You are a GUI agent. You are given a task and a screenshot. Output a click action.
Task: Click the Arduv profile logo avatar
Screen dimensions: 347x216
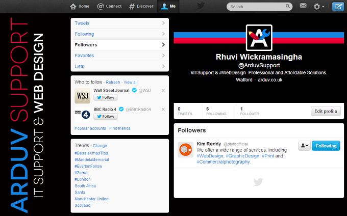pyautogui.click(x=259, y=38)
